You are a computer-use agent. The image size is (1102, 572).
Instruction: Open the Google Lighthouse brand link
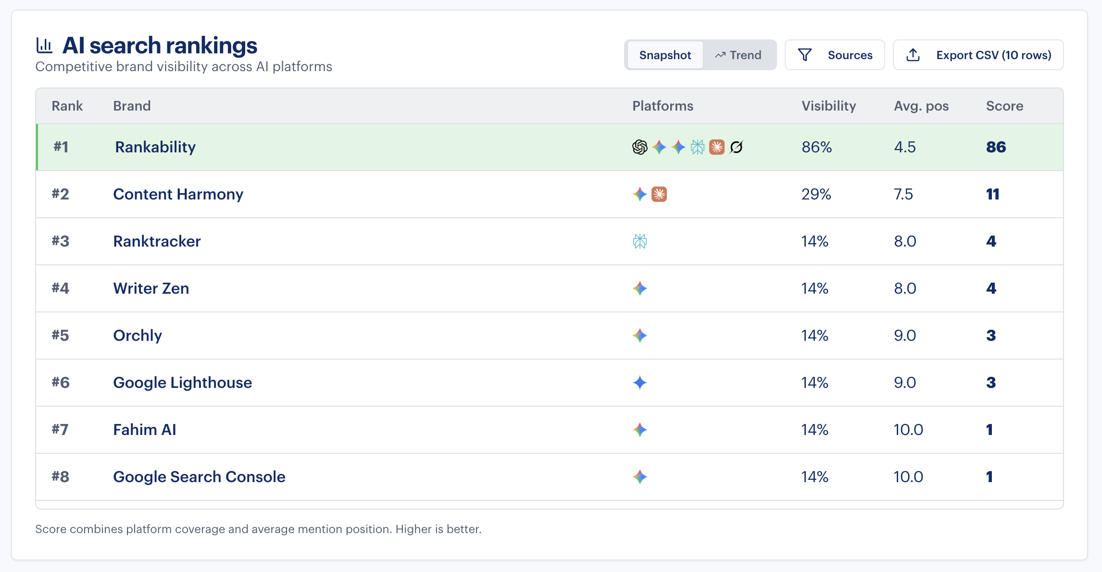(182, 383)
